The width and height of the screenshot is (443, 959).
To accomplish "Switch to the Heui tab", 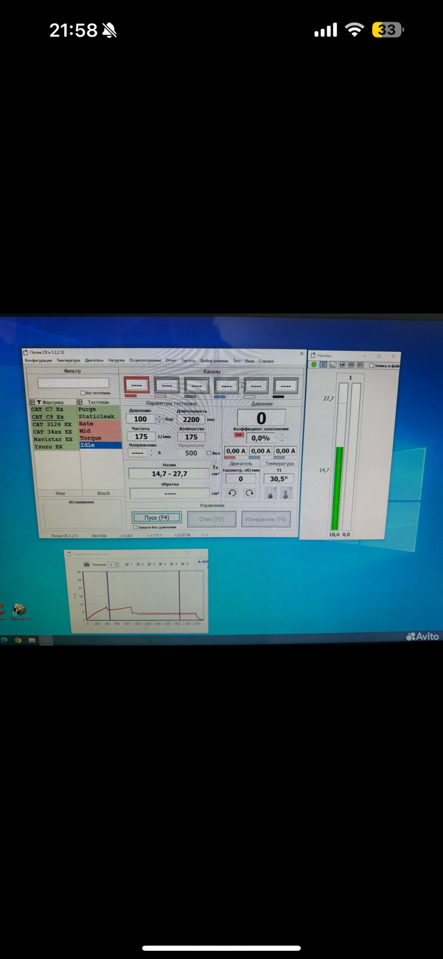I will click(60, 493).
